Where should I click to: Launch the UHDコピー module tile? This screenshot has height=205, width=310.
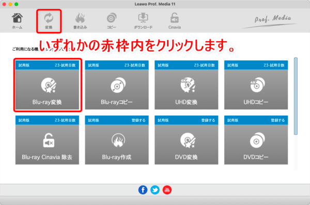pos(256,85)
